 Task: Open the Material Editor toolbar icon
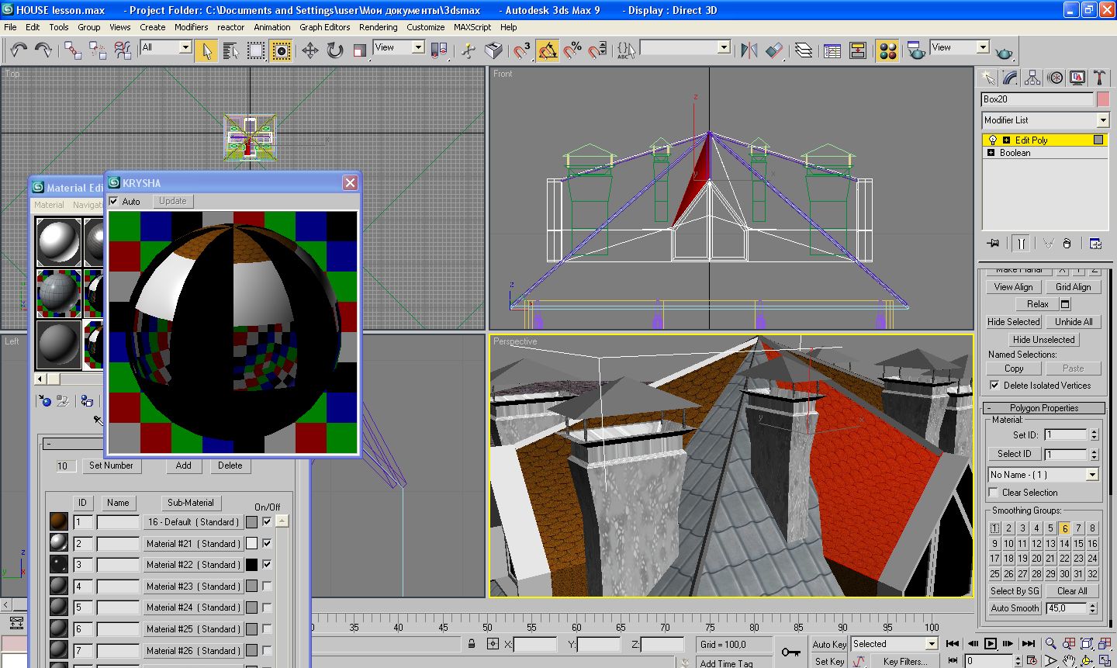click(x=887, y=50)
